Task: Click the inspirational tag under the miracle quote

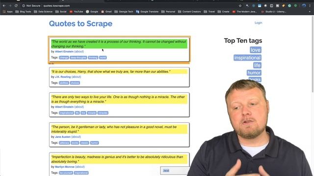Action: (67, 113)
